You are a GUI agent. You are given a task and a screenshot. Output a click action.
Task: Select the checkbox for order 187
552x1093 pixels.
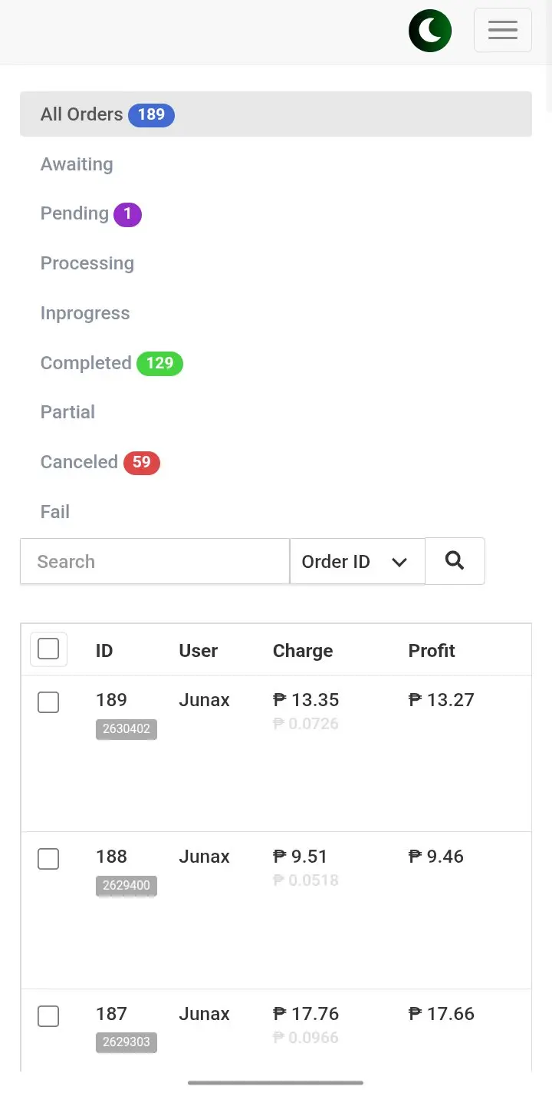tap(48, 1016)
